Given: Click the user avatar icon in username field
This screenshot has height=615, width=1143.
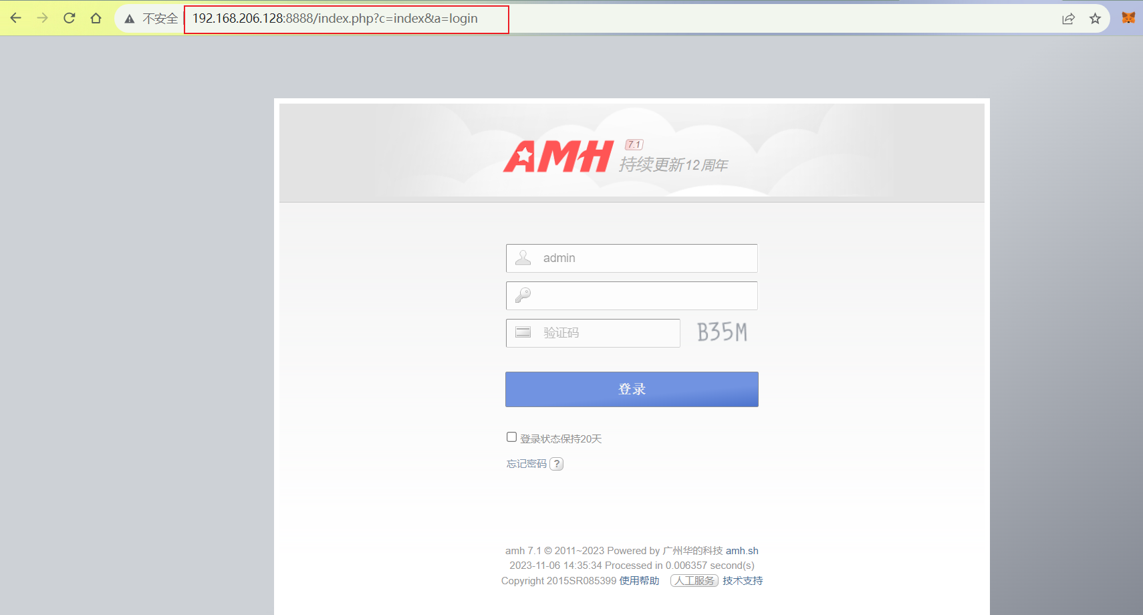Looking at the screenshot, I should click(x=523, y=257).
